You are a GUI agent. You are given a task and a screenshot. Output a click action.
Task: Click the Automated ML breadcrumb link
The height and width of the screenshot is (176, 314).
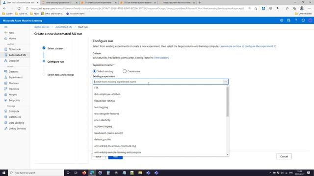coord(63,27)
